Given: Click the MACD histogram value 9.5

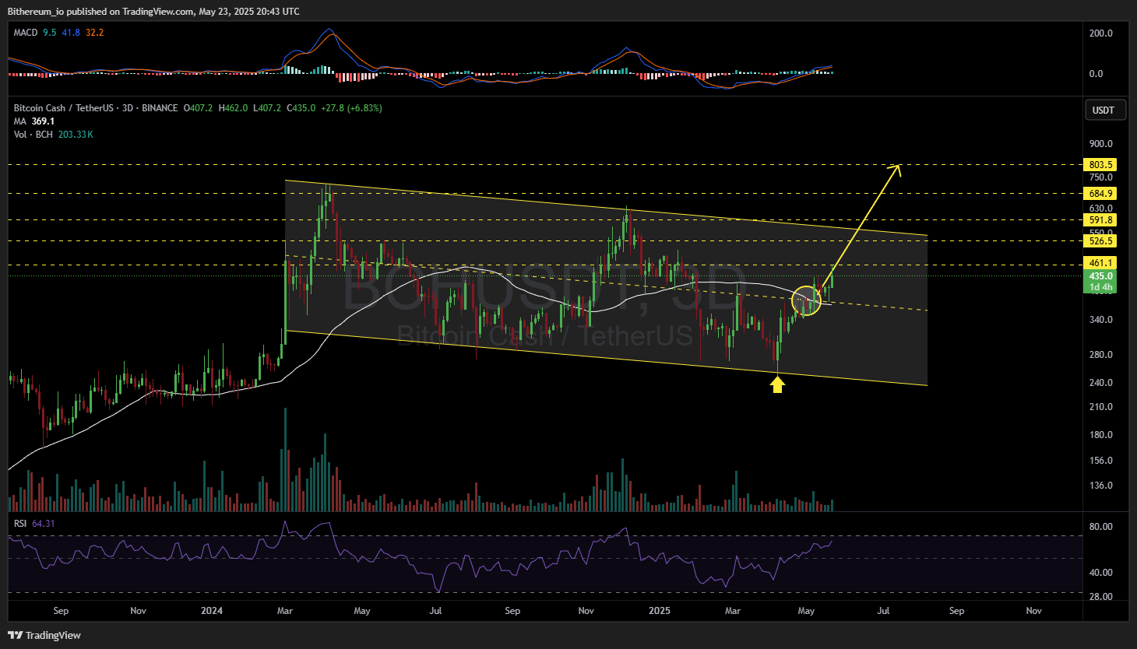Looking at the screenshot, I should pyautogui.click(x=50, y=33).
